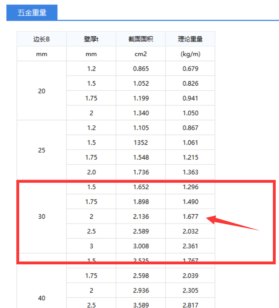Click weight value 1.061
Image resolution: width=279 pixels, height=308 pixels.
coord(190,143)
